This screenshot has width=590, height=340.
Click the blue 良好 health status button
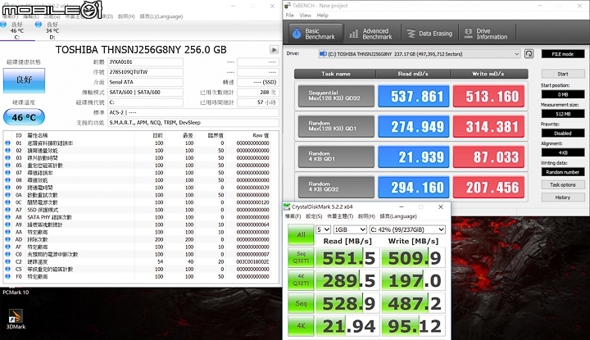tap(24, 80)
